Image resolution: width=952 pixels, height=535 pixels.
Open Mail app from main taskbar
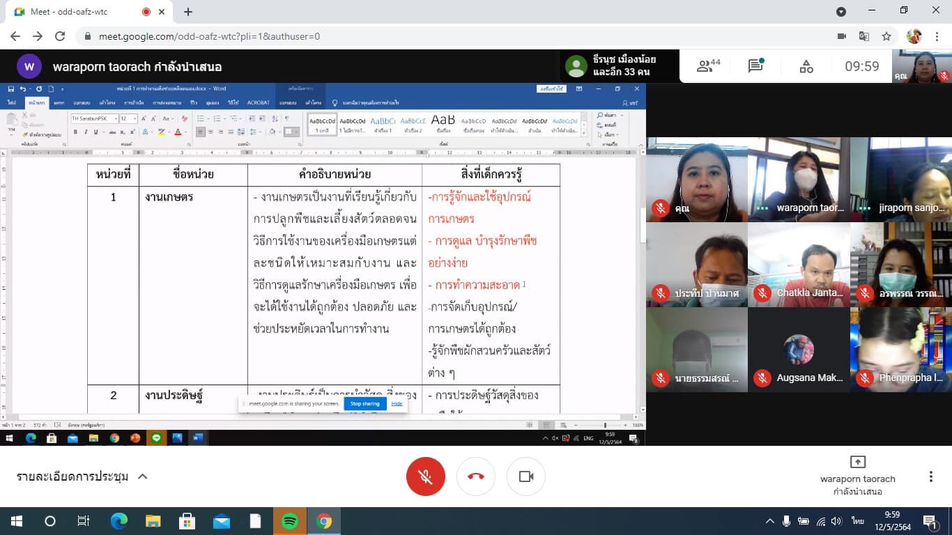[x=222, y=521]
